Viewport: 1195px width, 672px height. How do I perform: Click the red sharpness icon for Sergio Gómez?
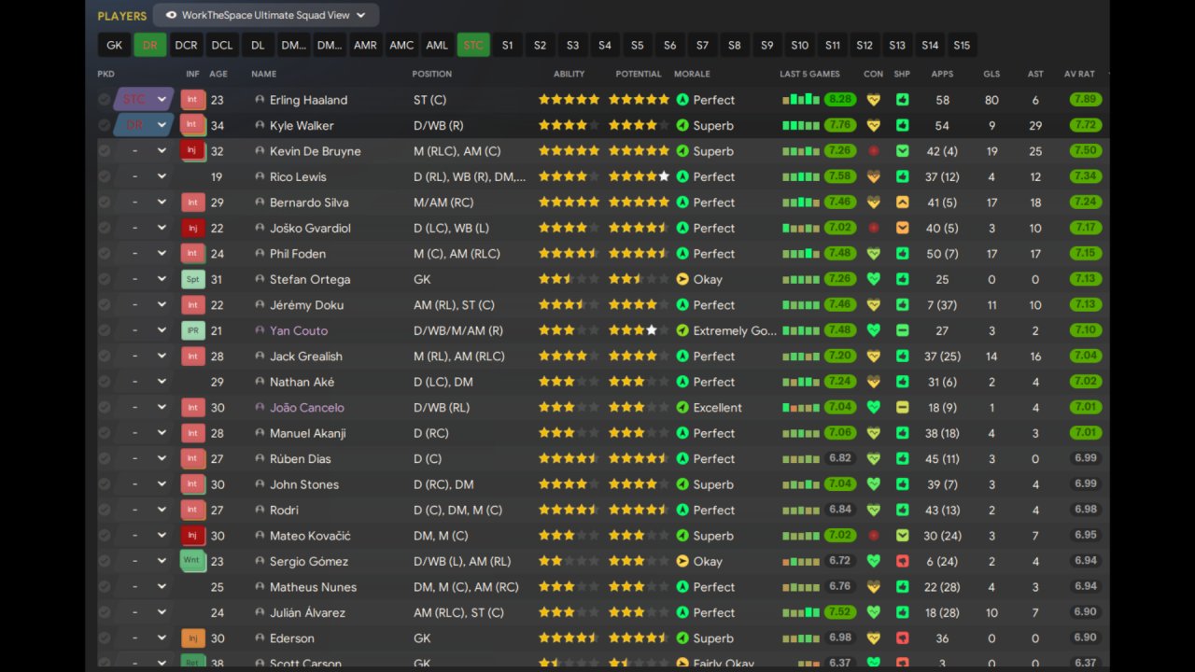[903, 561]
